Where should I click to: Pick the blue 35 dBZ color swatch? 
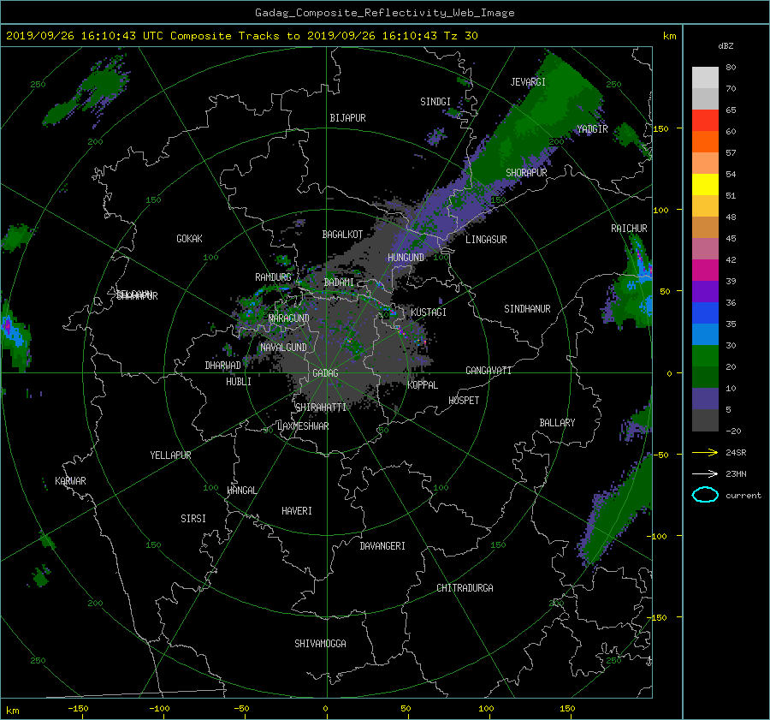705,313
